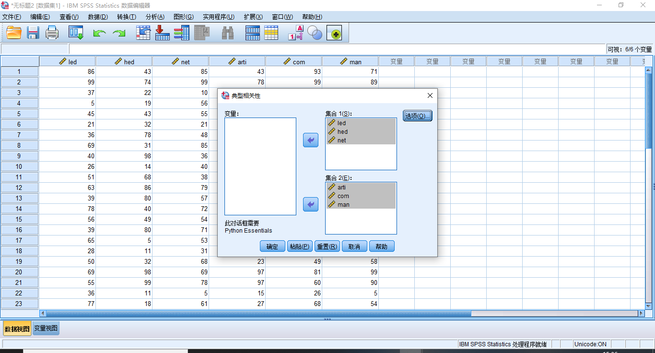Open 编辑(E) menu

coord(40,17)
